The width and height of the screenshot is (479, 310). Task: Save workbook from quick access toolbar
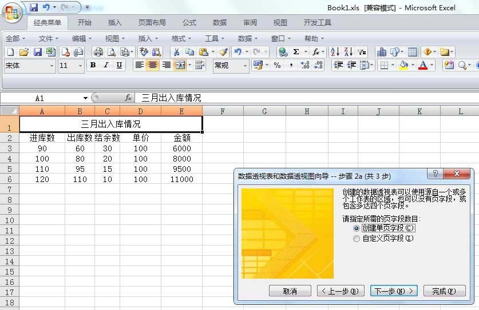(34, 7)
